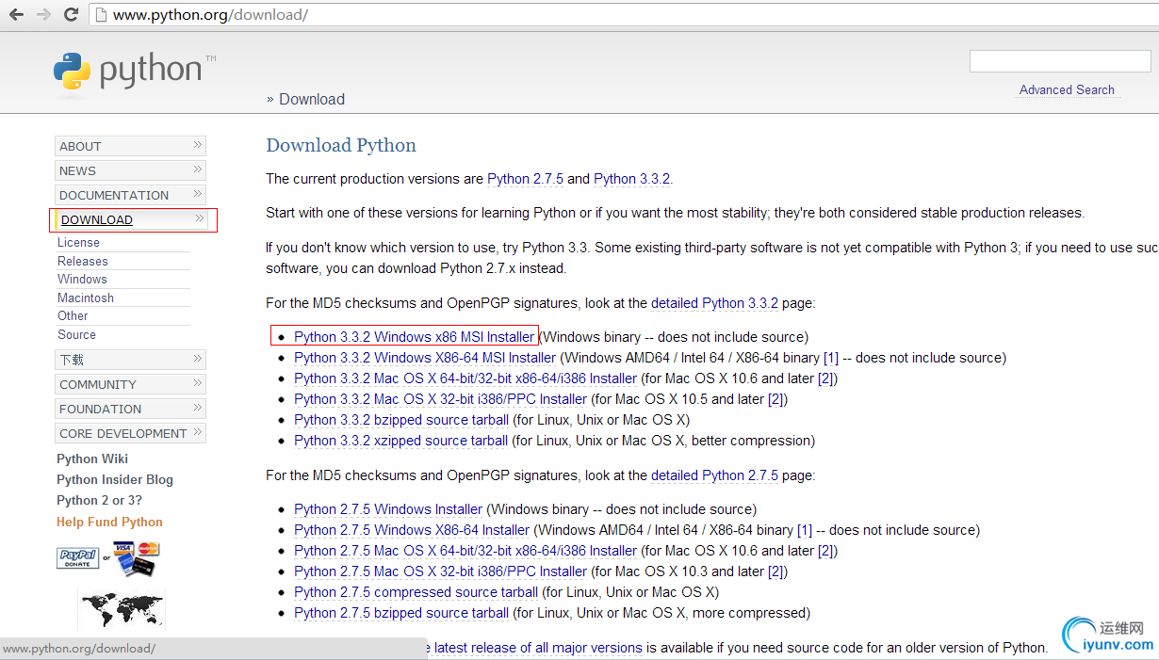Viewport: 1159px width, 660px height.
Task: Click the site search input box
Action: [1060, 61]
